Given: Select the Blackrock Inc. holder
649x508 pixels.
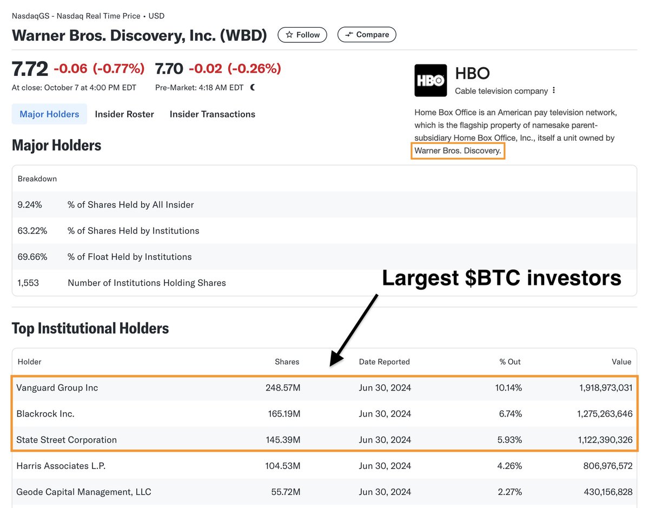Looking at the screenshot, I should click(x=45, y=414).
